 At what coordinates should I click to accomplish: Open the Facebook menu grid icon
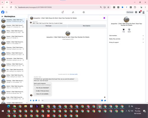coord(136,12)
